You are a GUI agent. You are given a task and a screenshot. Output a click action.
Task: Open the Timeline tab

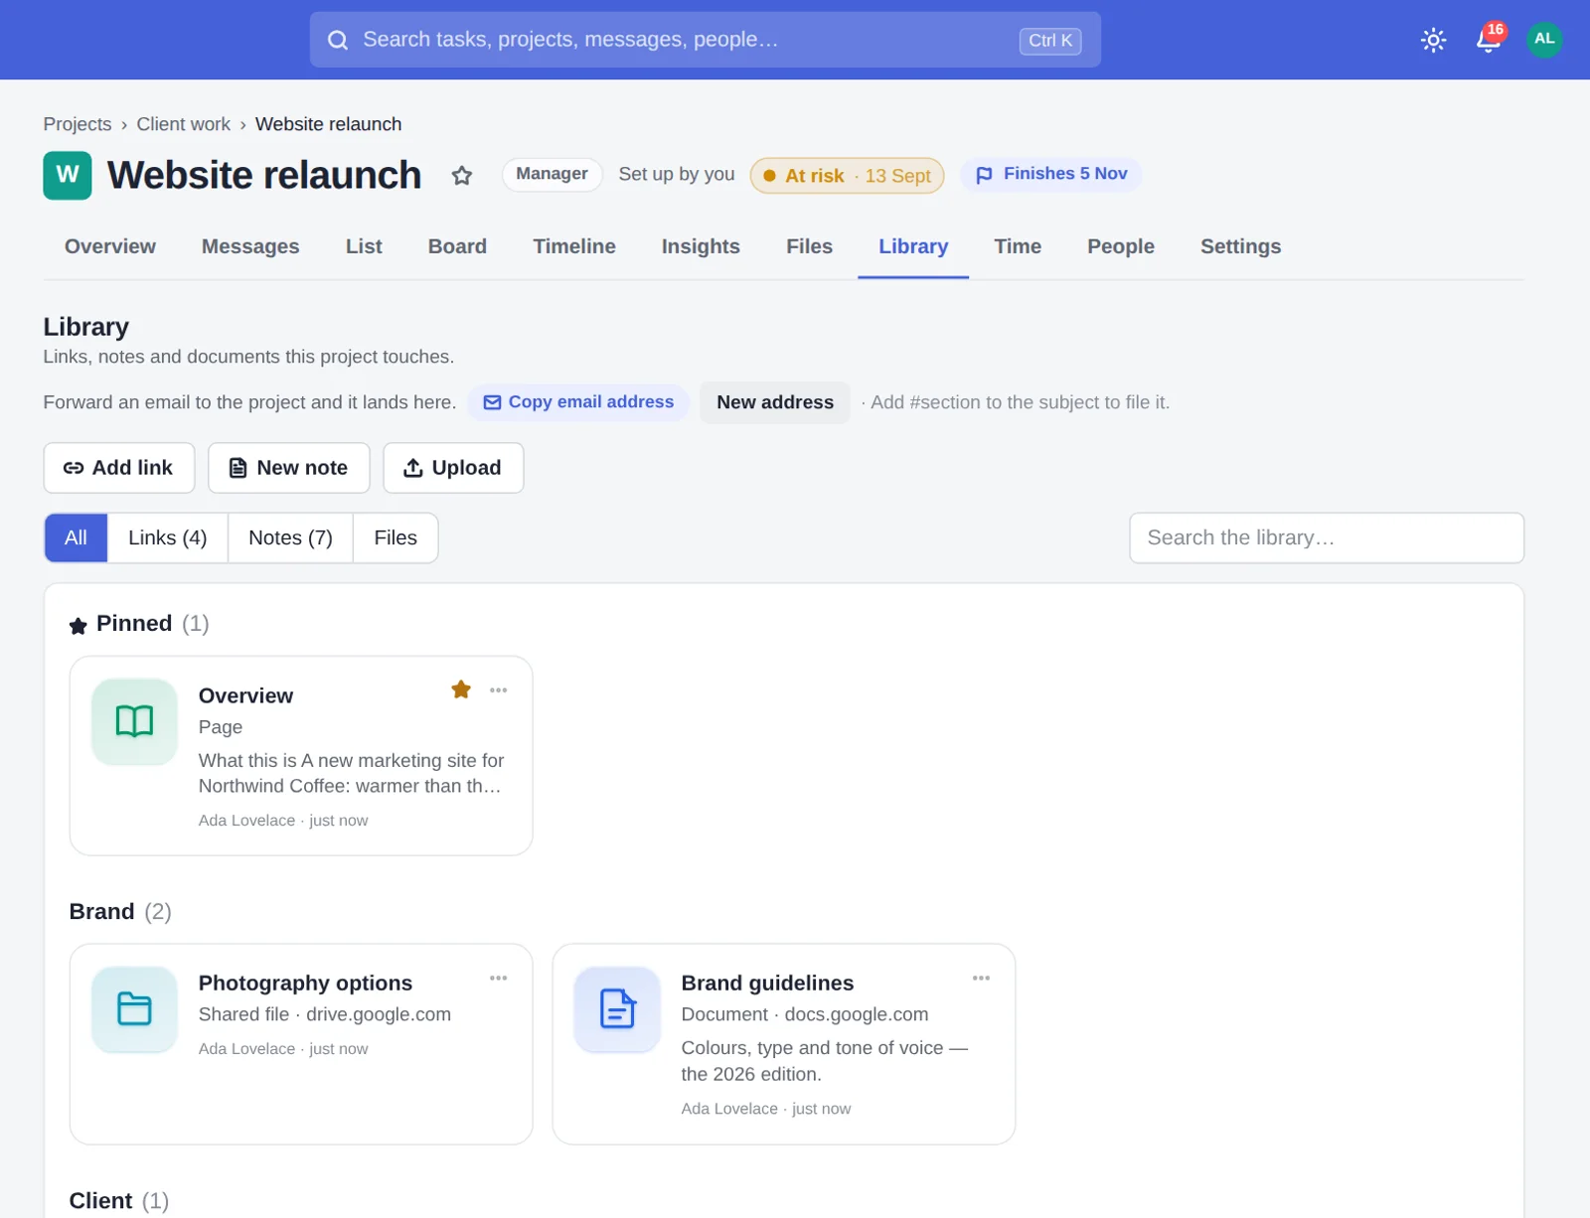tap(574, 246)
